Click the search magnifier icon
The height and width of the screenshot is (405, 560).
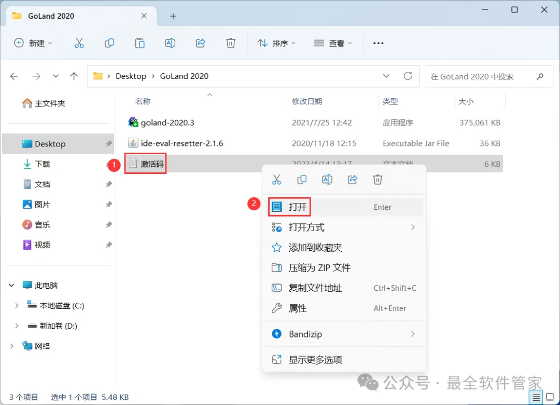pyautogui.click(x=540, y=76)
